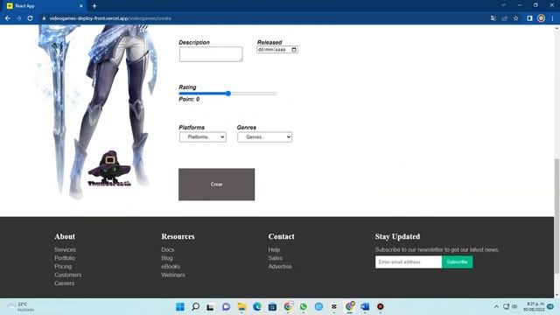Viewport: 560px width, 315px height.
Task: Open the Chat app on taskbar
Action: 226,307
